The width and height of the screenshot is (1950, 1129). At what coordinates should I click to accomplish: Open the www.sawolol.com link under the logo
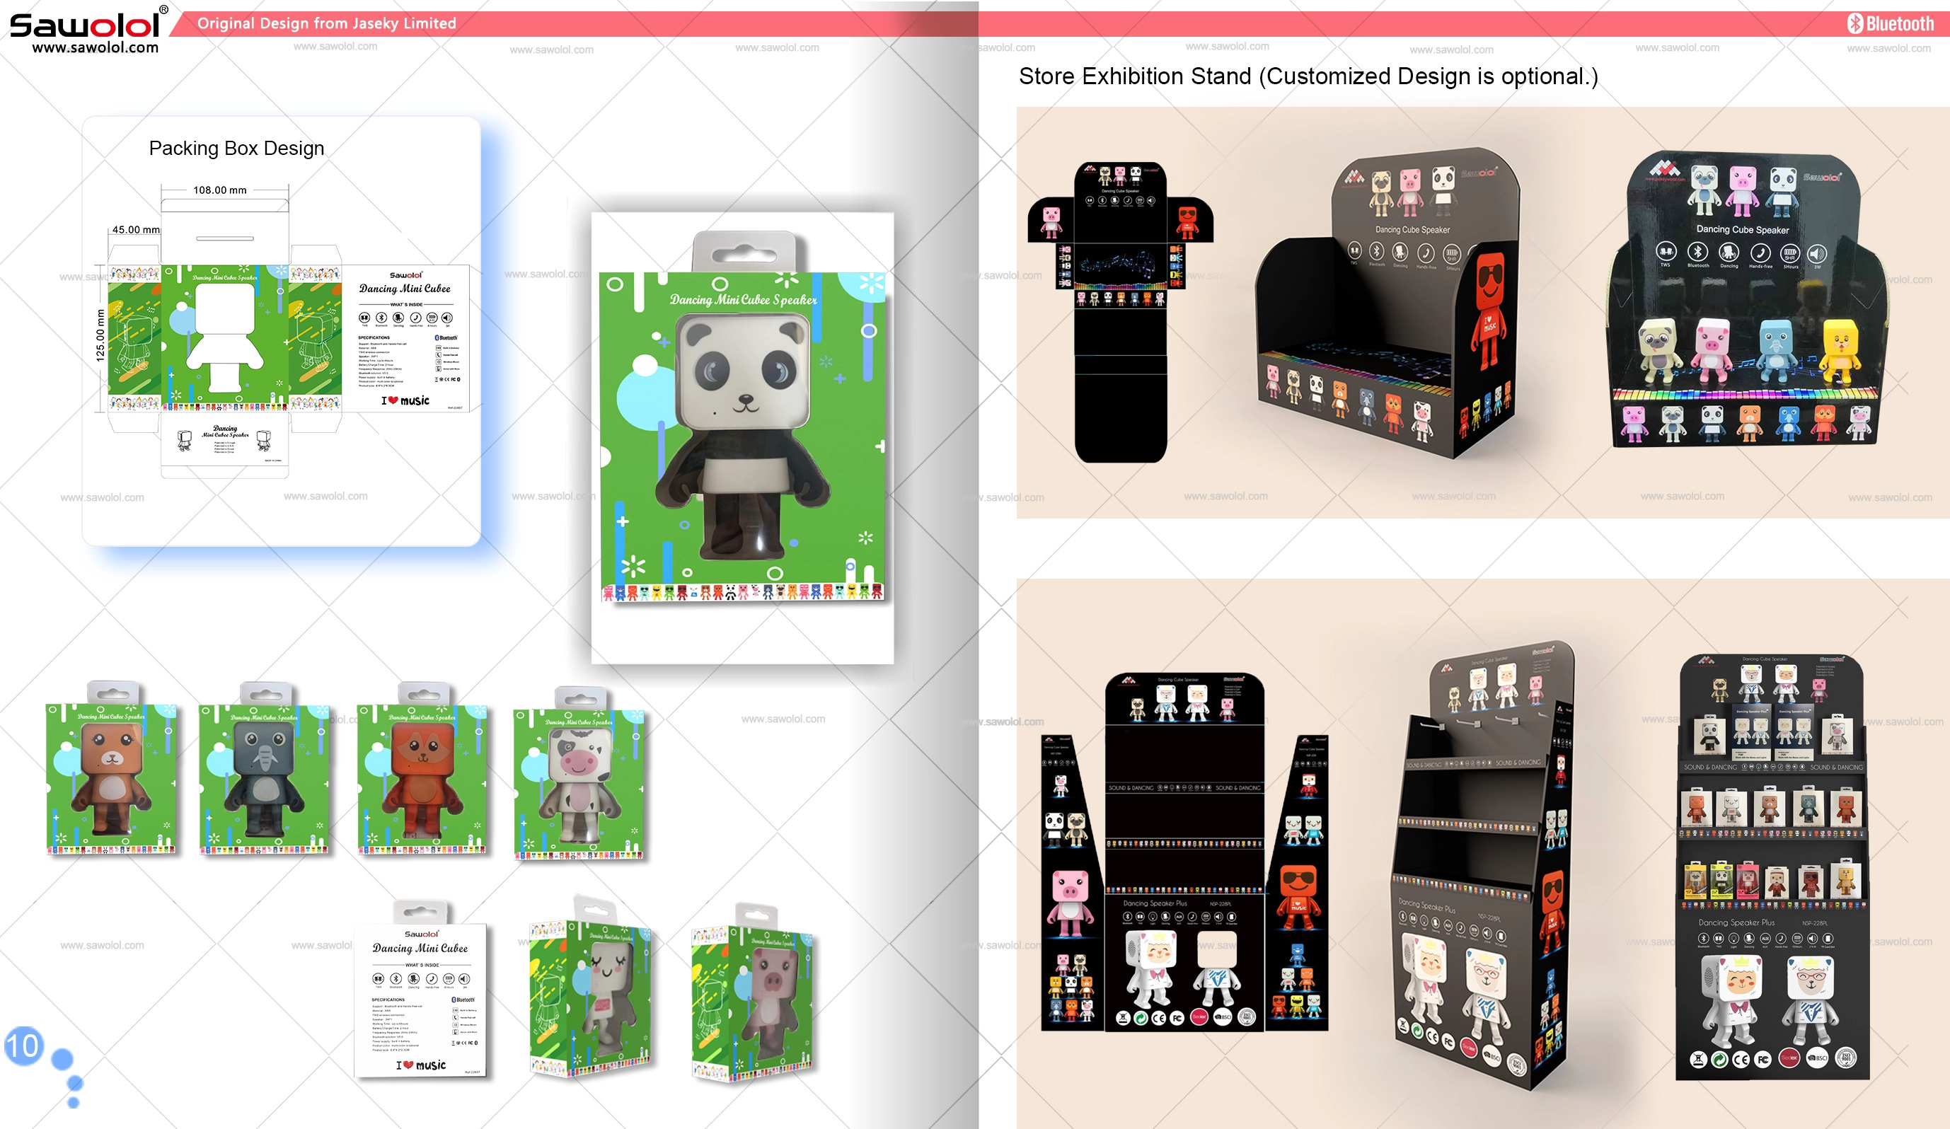(x=96, y=47)
